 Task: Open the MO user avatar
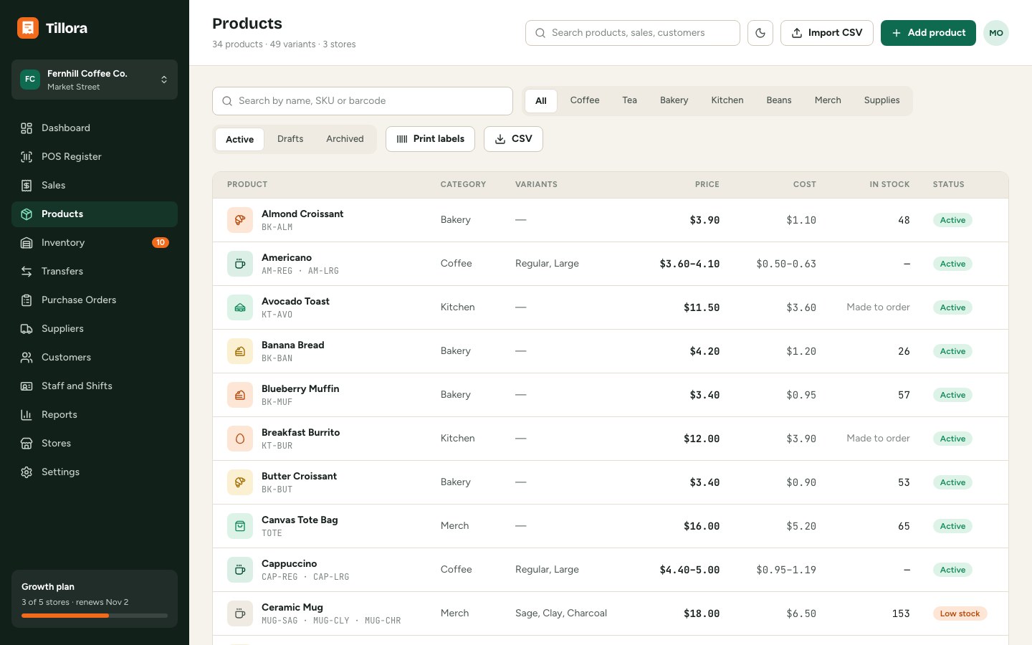[x=996, y=33]
